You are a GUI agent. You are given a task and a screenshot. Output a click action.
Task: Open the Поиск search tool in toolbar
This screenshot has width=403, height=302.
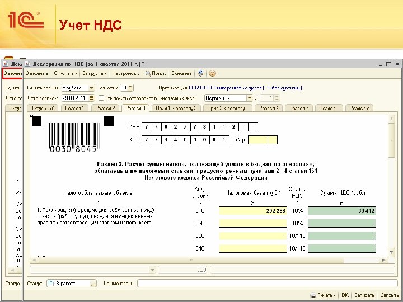[x=155, y=73]
